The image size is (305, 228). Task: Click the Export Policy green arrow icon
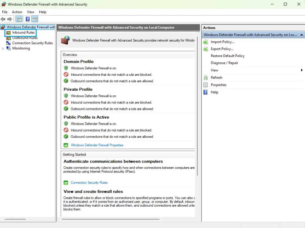click(206, 49)
